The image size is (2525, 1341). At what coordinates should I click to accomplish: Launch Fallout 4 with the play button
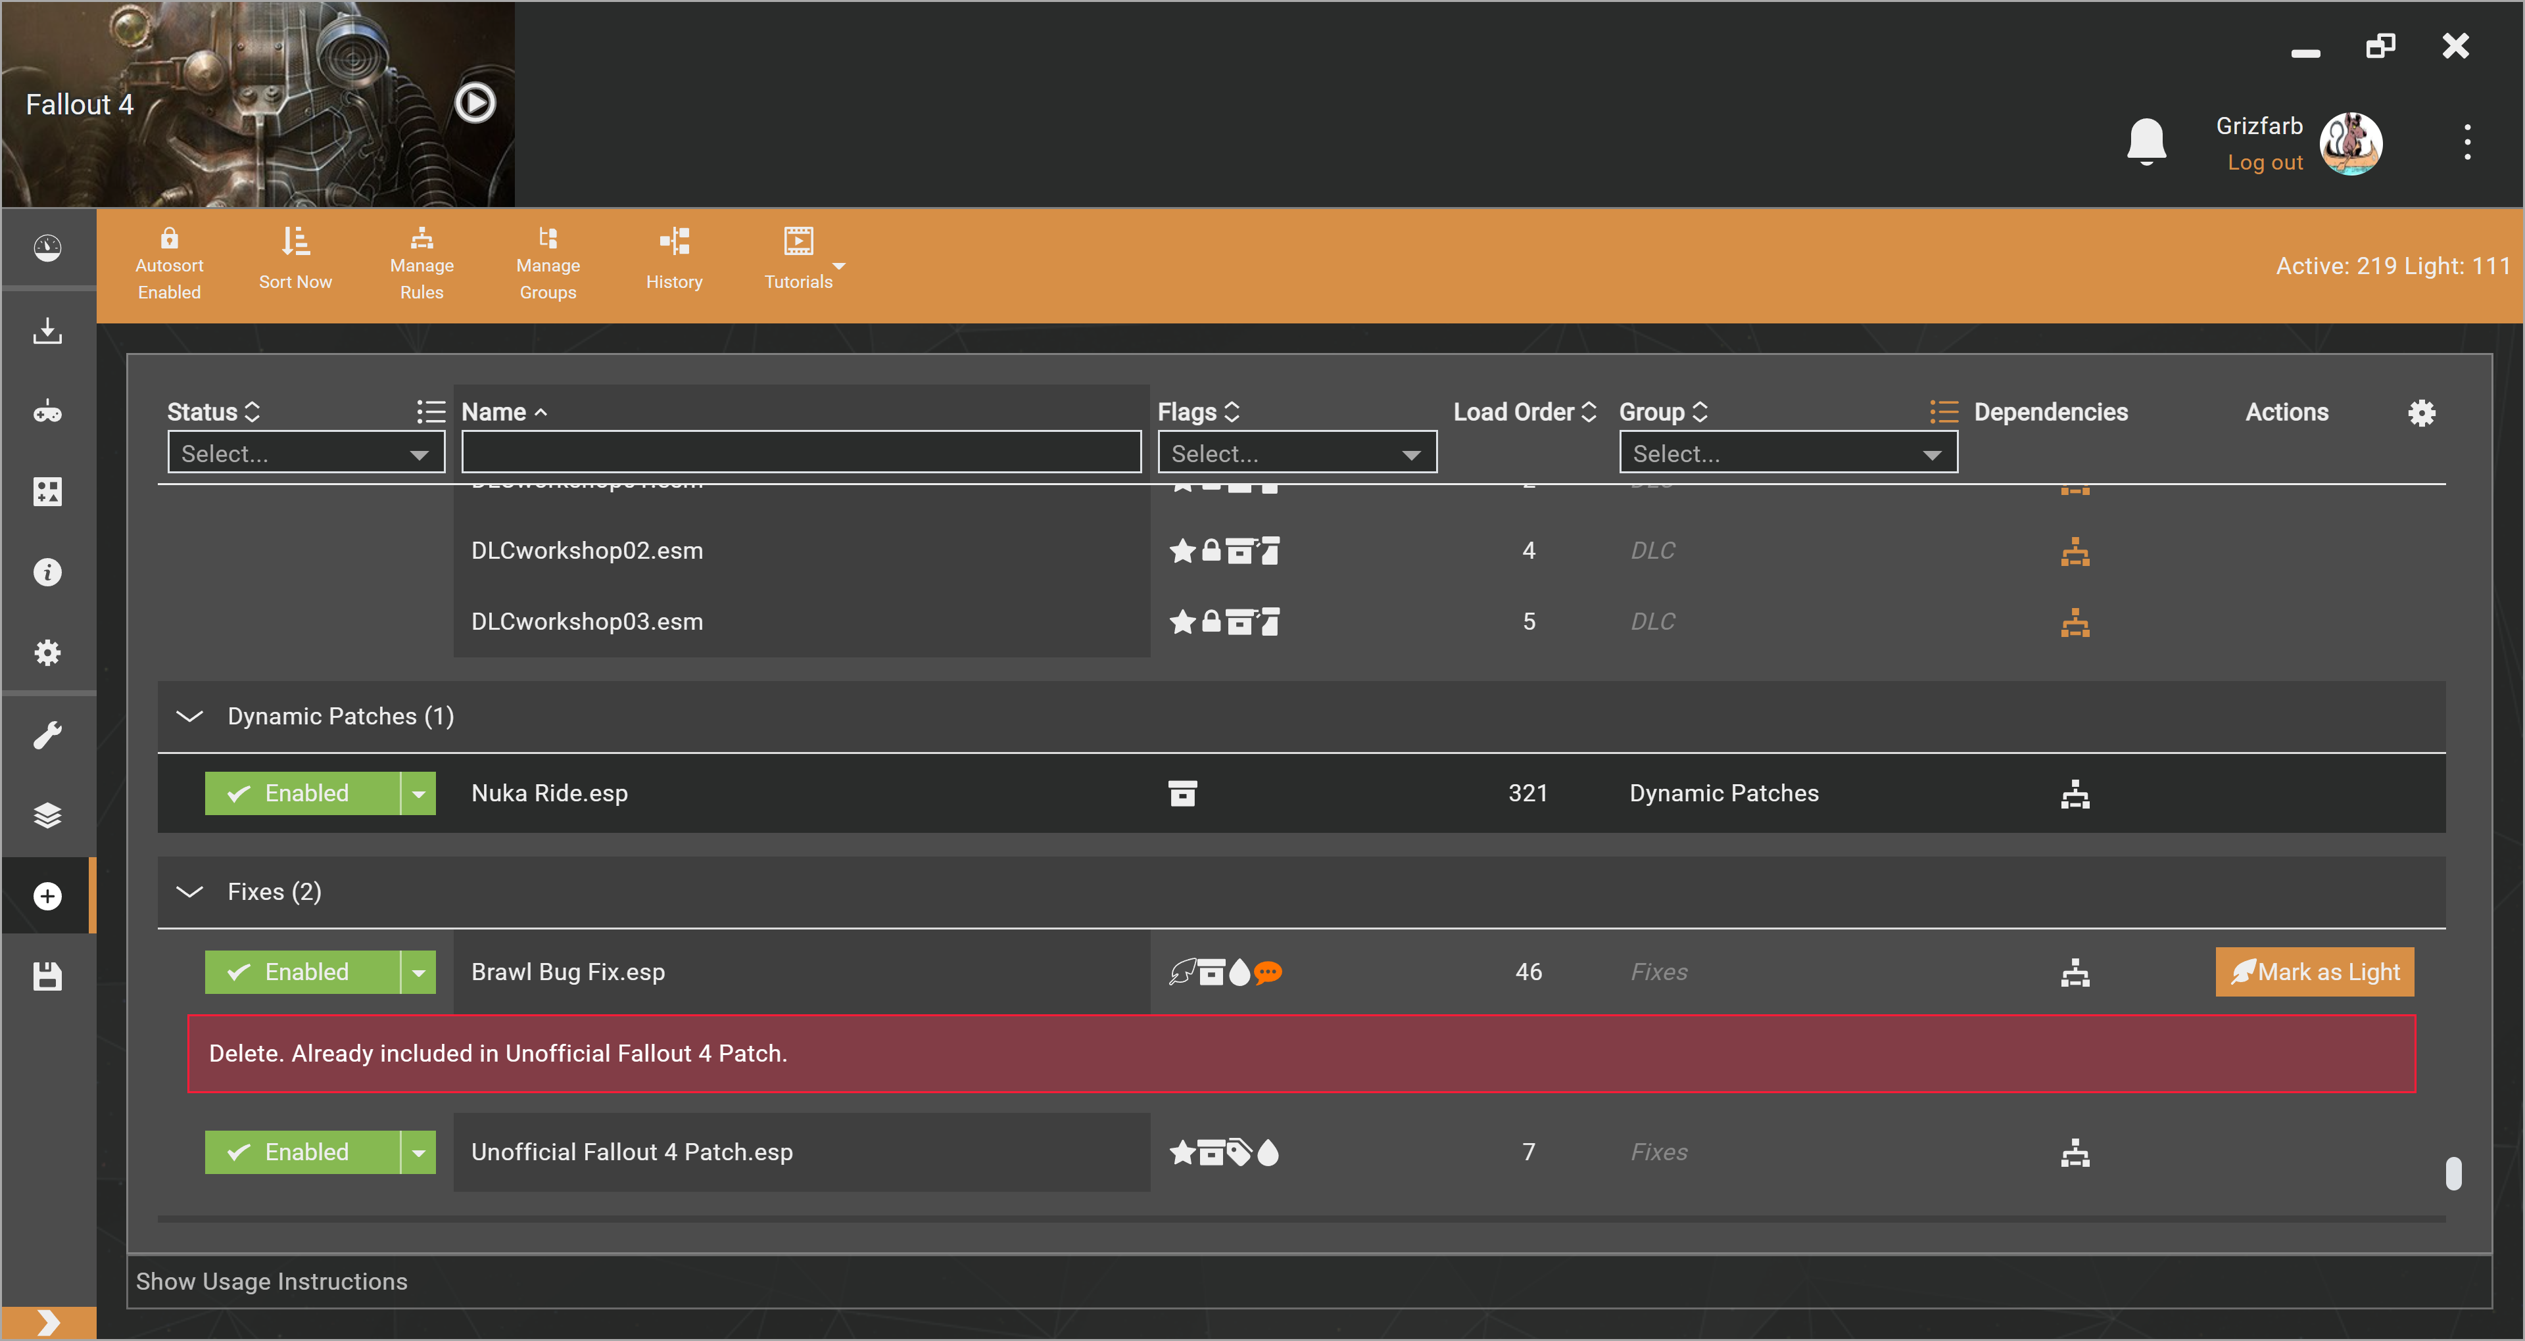(x=475, y=103)
